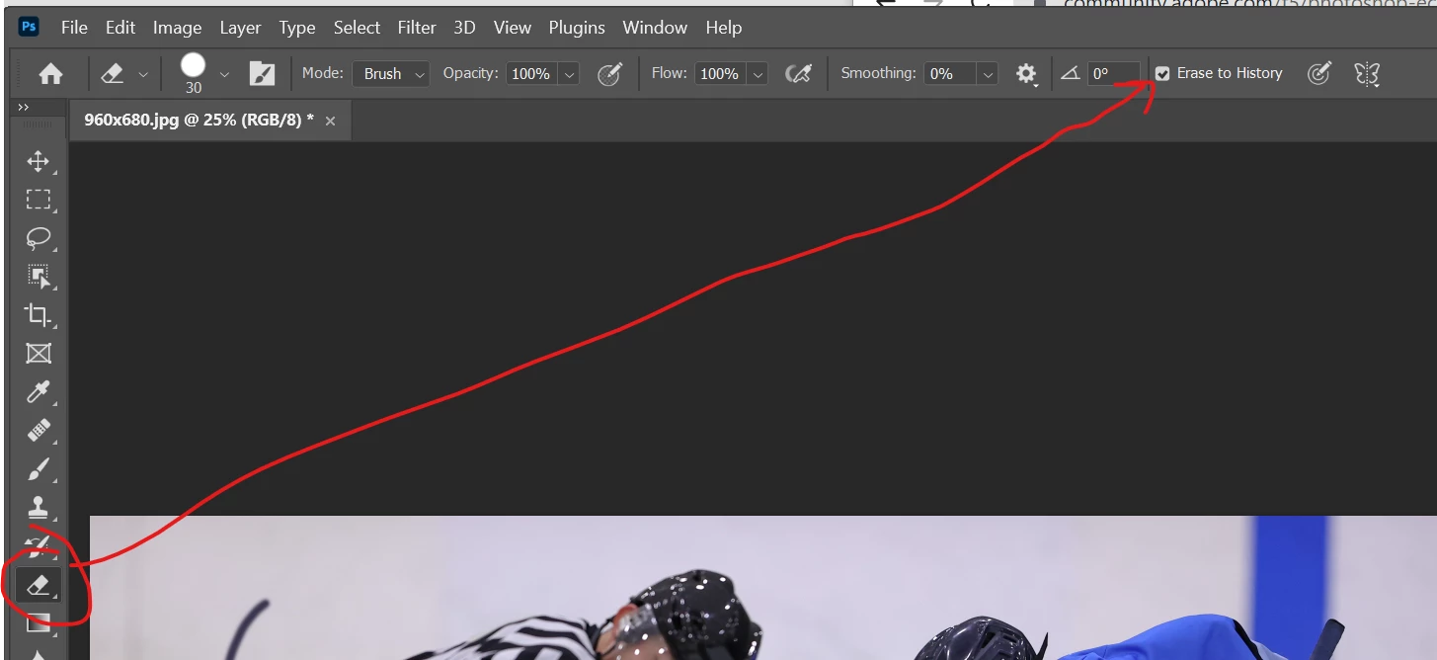
Task: Enable airbrush-style build-up icon
Action: (x=798, y=73)
